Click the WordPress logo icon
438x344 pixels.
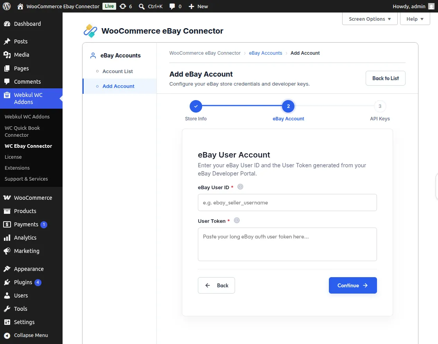tap(7, 6)
